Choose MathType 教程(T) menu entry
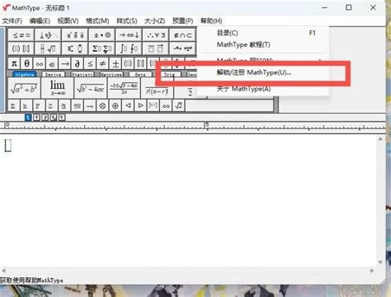The image size is (391, 297). 263,44
